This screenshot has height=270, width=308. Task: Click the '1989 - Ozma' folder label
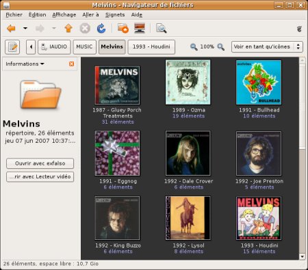(189, 110)
